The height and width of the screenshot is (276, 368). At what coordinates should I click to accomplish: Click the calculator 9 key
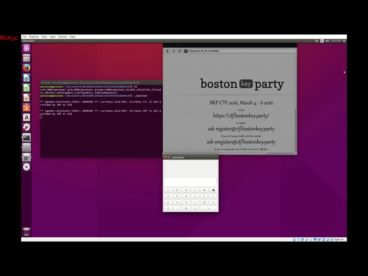pos(186,190)
